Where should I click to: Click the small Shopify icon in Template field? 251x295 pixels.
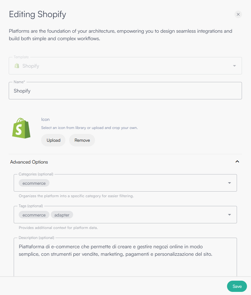pos(17,66)
